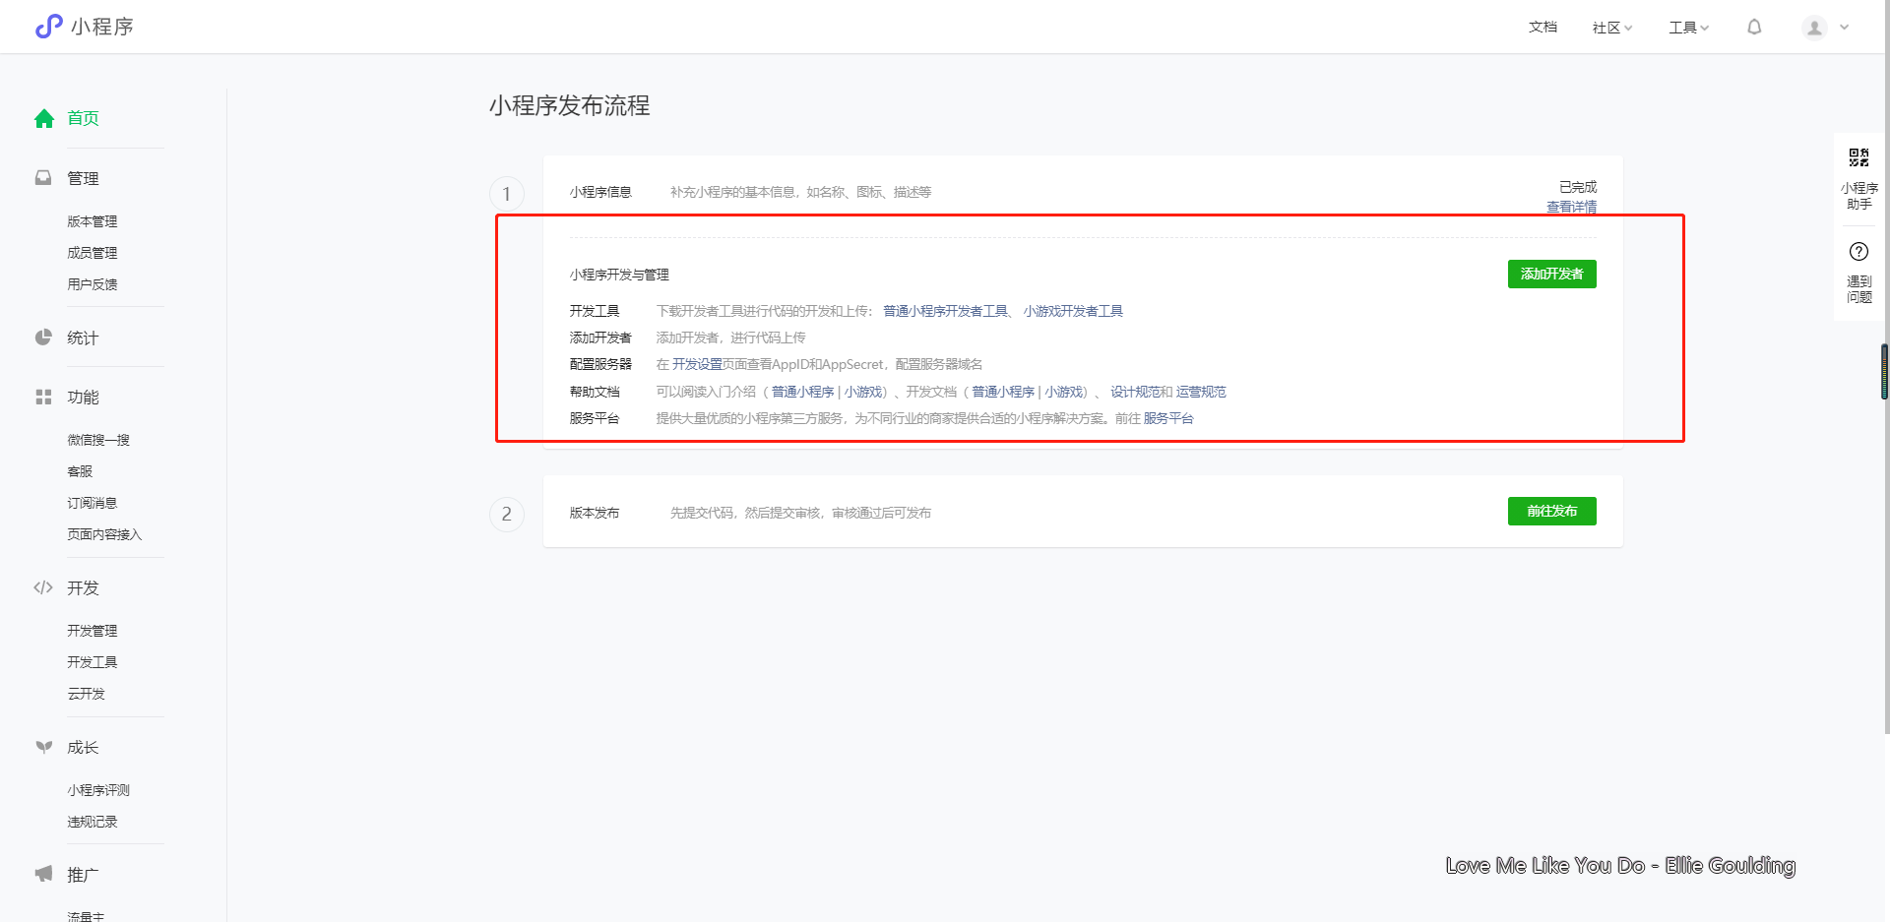Viewport: 1890px width, 922px height.
Task: Click the 开发 code brackets icon
Action: coord(43,587)
